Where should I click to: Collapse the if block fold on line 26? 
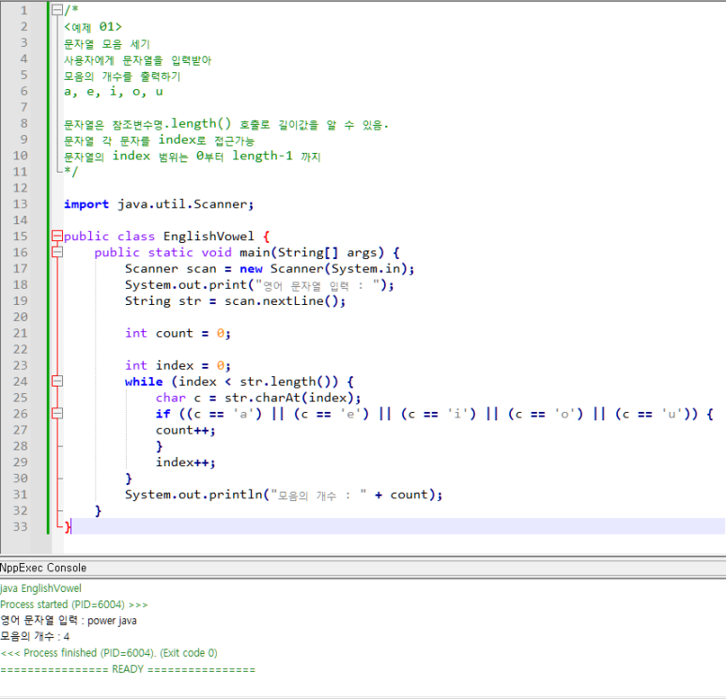(57, 414)
